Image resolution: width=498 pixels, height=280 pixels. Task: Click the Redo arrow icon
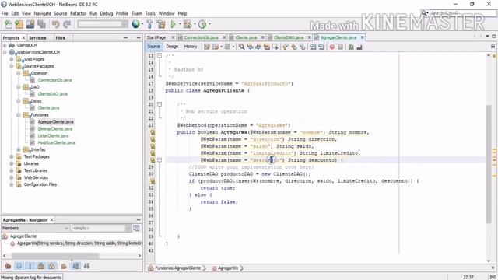point(67,24)
